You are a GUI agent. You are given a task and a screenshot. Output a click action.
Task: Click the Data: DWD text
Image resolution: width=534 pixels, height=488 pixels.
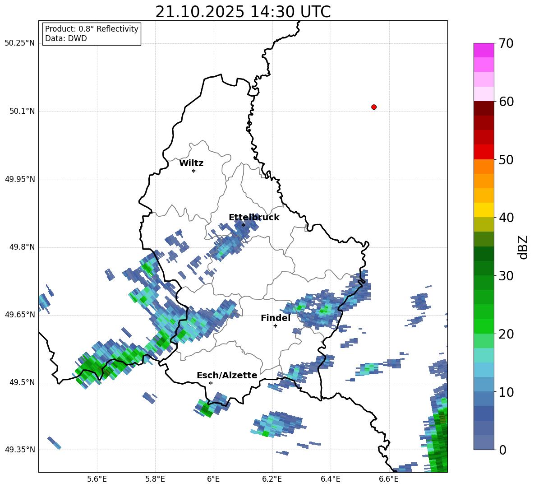[x=66, y=38]
